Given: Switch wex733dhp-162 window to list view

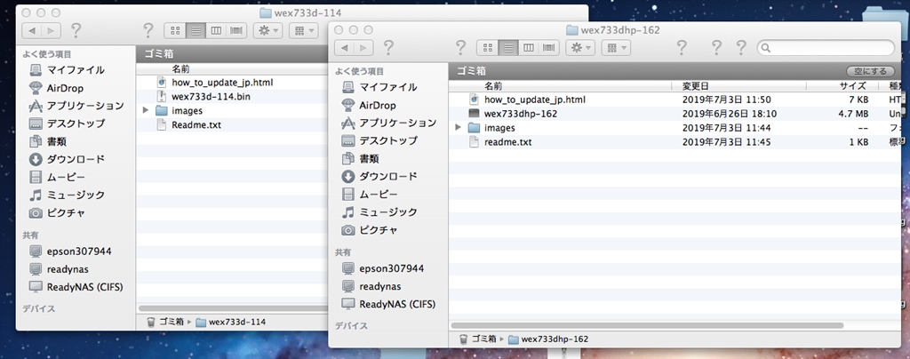Looking at the screenshot, I should coord(508,48).
